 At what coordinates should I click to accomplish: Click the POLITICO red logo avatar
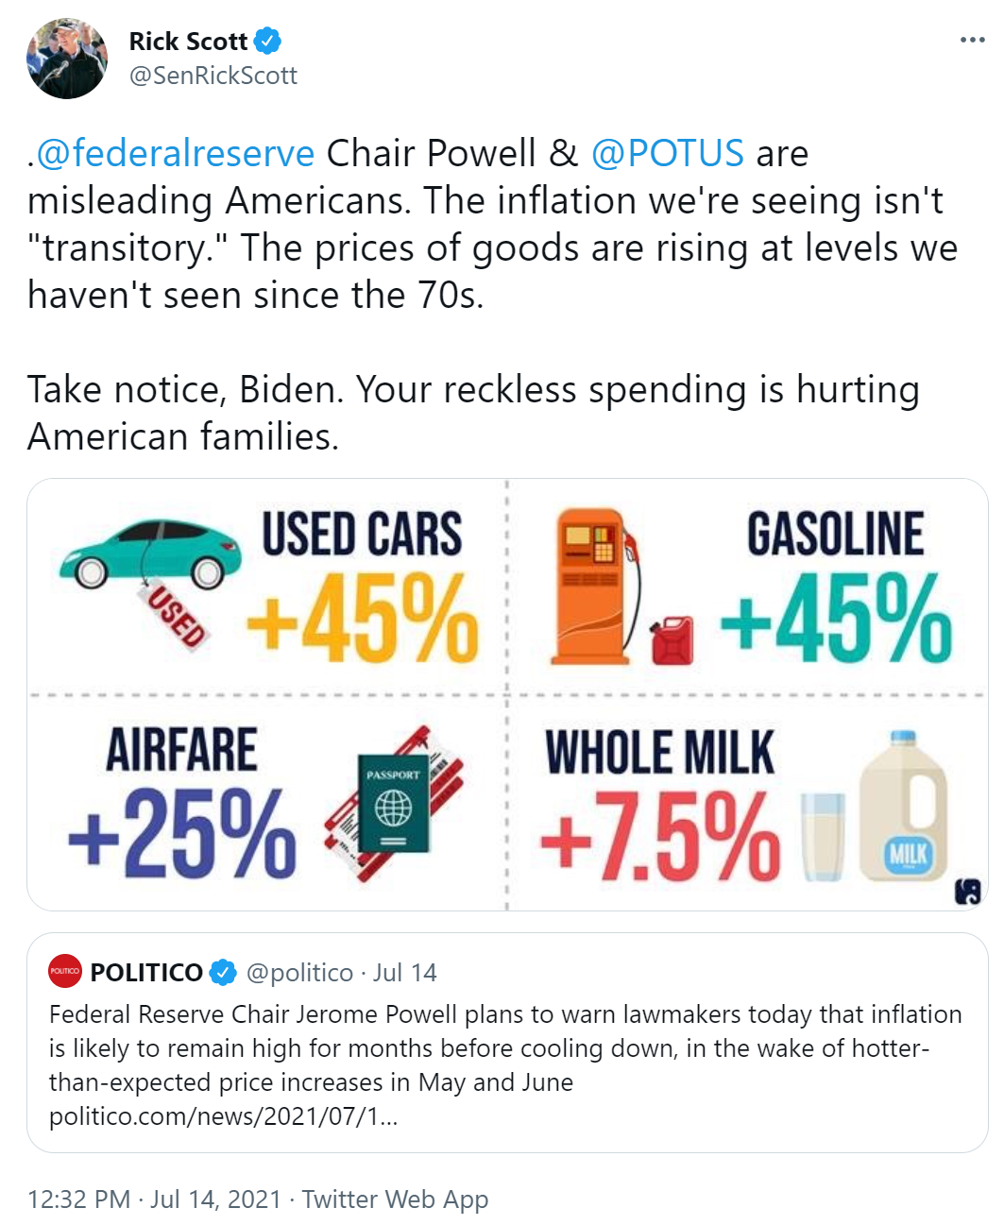pyautogui.click(x=65, y=971)
